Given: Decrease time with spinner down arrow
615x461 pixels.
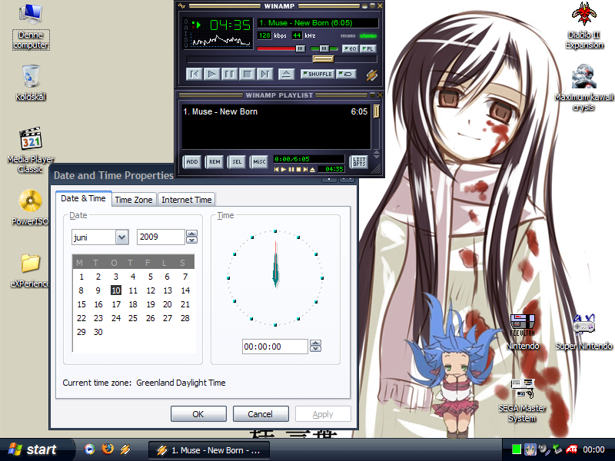Looking at the screenshot, I should click(315, 350).
